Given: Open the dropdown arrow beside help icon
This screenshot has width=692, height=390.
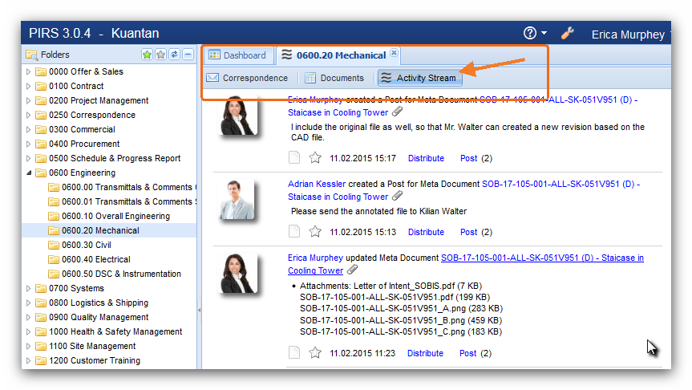Looking at the screenshot, I should [x=544, y=34].
